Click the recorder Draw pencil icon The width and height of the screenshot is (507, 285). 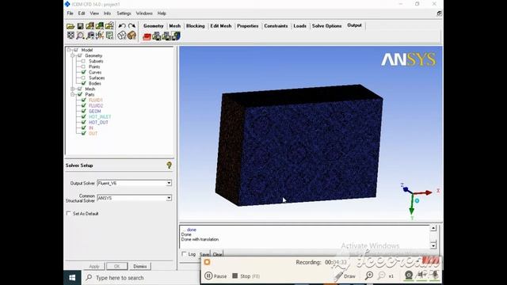coord(338,276)
